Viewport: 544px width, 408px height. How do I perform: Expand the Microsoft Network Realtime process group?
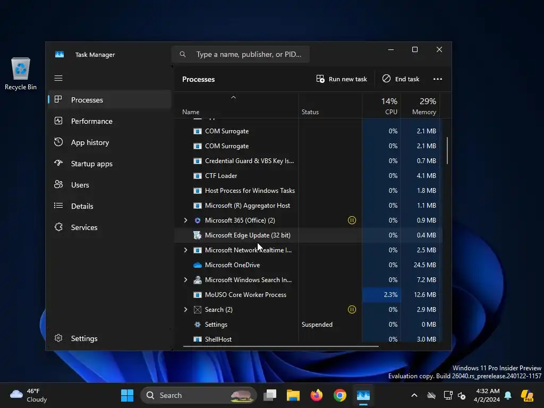[x=185, y=250]
